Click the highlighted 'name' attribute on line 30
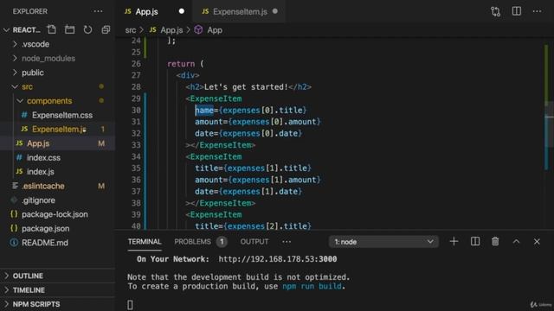Image resolution: width=554 pixels, height=311 pixels. pyautogui.click(x=204, y=110)
